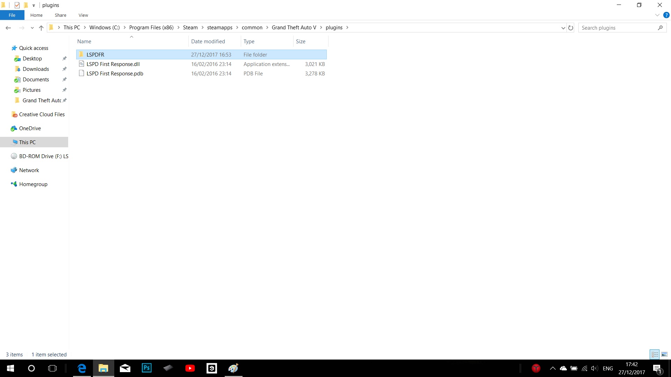
Task: Select LSPD First Response.dll file
Action: click(x=113, y=64)
